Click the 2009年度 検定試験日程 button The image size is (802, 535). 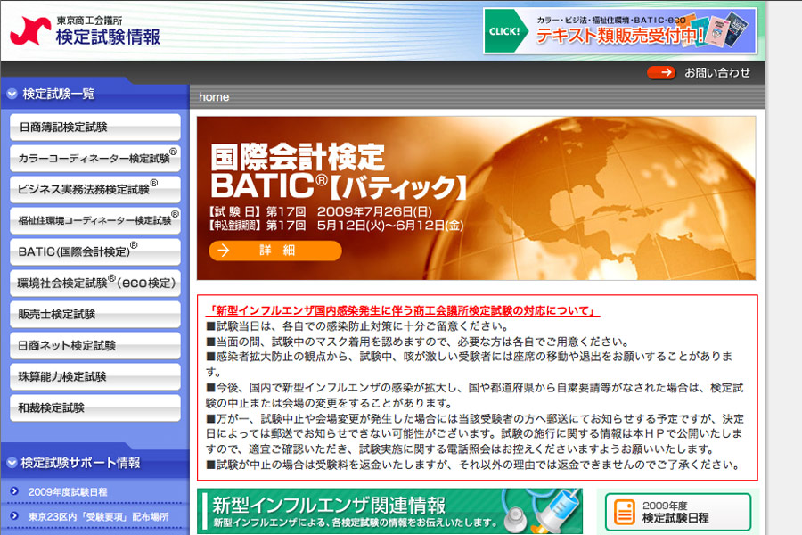pyautogui.click(x=678, y=512)
